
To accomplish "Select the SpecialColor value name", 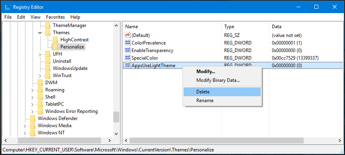I will click(145, 58).
